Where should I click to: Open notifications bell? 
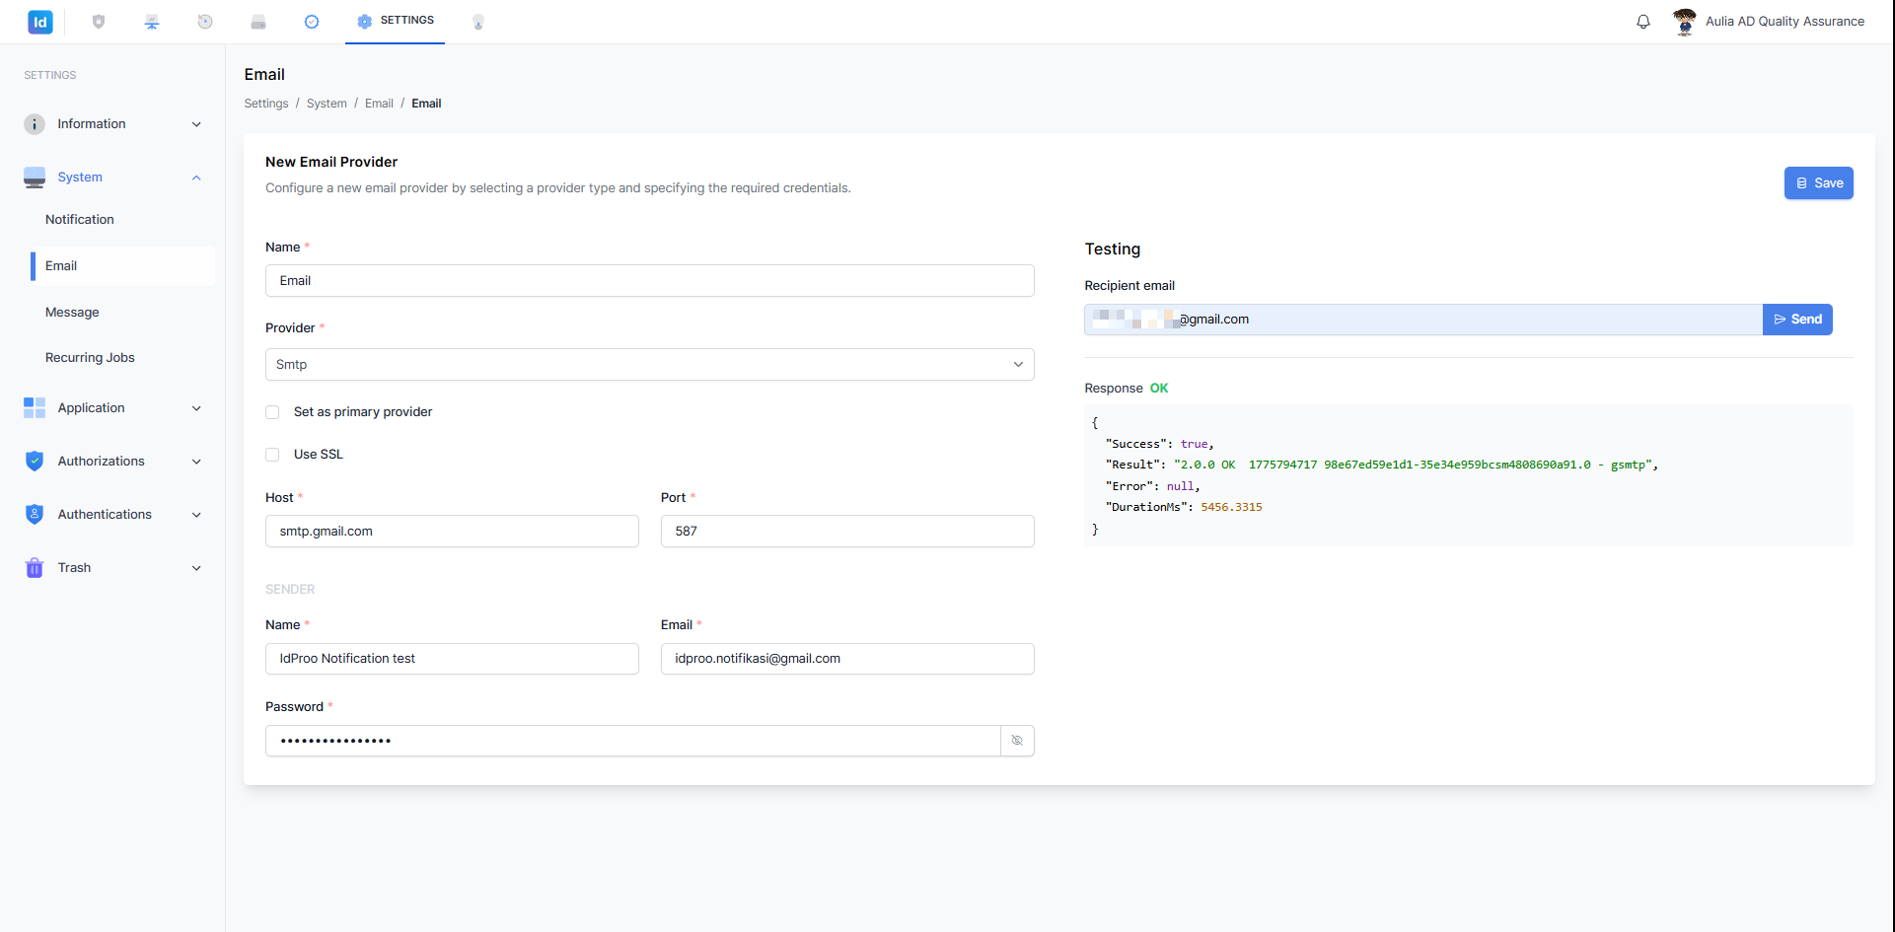coord(1643,22)
